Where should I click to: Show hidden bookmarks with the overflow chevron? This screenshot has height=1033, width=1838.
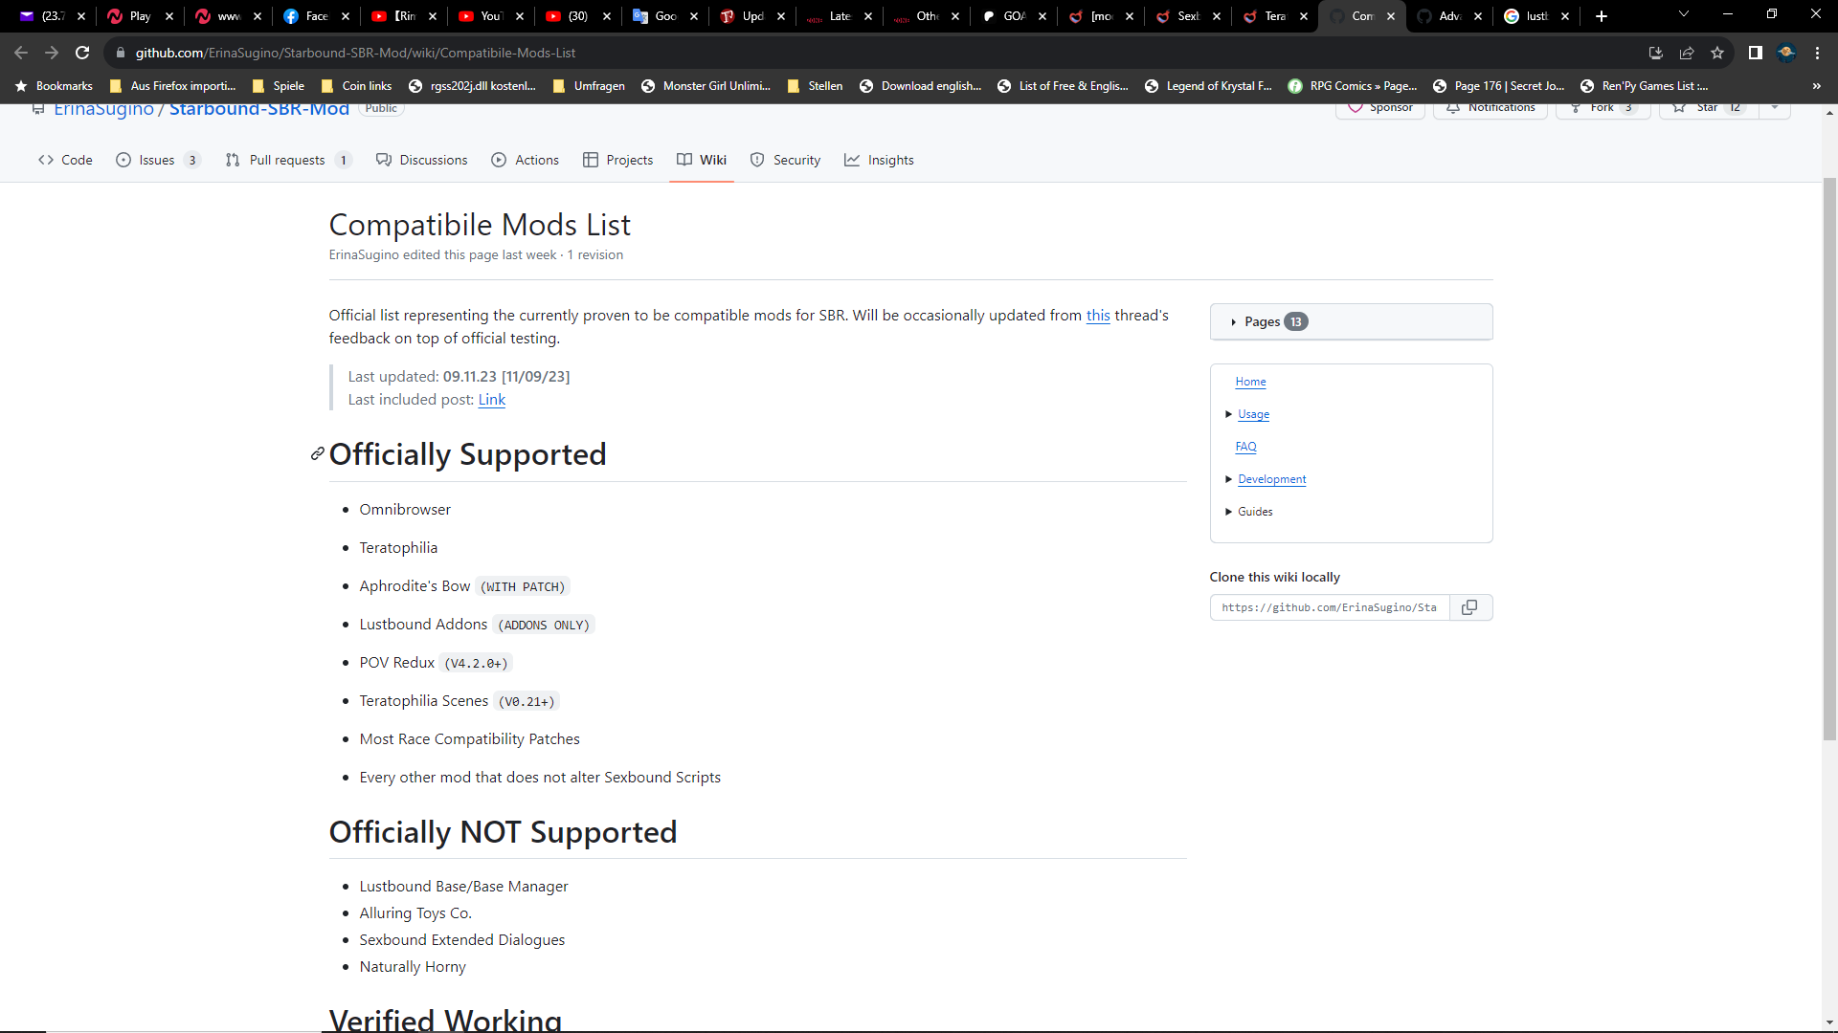tap(1816, 86)
